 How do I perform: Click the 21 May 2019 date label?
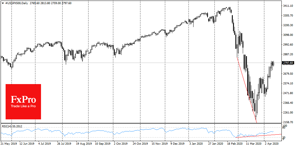9,144
